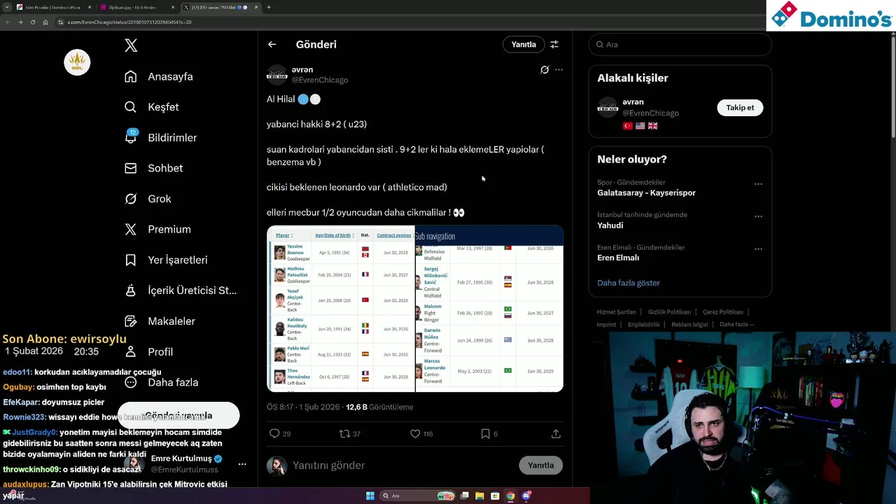Bookmark the post with the icon showing 6
The image size is (896, 504).
pyautogui.click(x=485, y=433)
